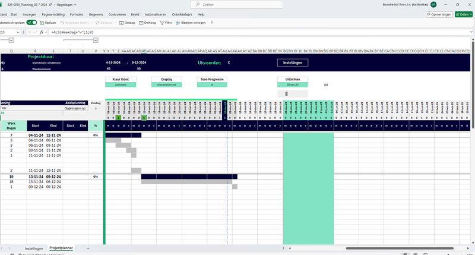Open the Invoegen ribbon tab
This screenshot has width=475, height=255.
pyautogui.click(x=29, y=14)
